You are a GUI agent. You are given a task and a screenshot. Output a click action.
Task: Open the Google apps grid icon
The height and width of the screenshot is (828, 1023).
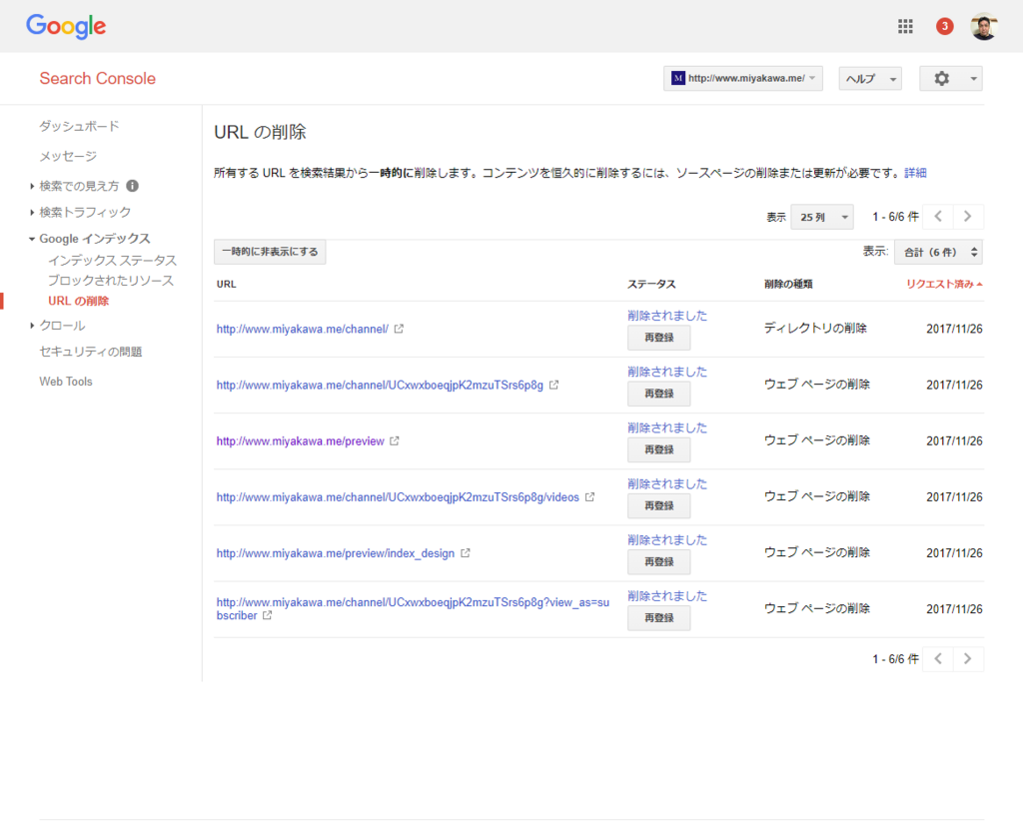tap(905, 26)
